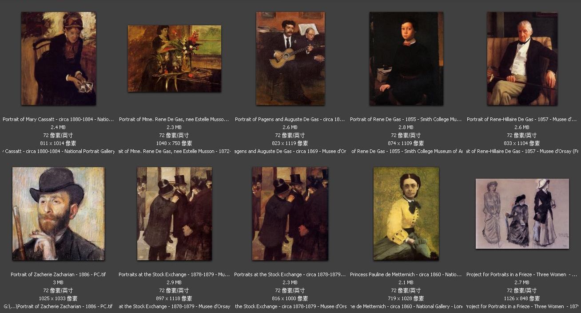Select the Portrait of Rene De Gas 1855 thumbnail

point(406,59)
